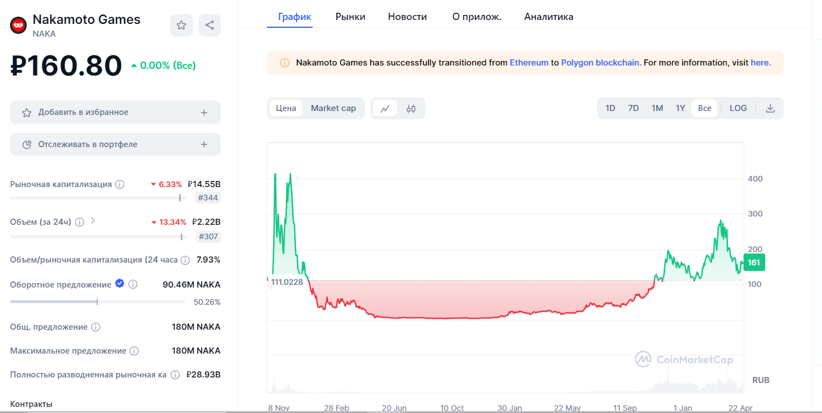Open info icon beside Объем (за 24ч)

(x=80, y=222)
